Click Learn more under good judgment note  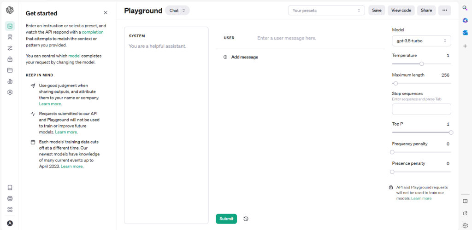[x=50, y=104]
